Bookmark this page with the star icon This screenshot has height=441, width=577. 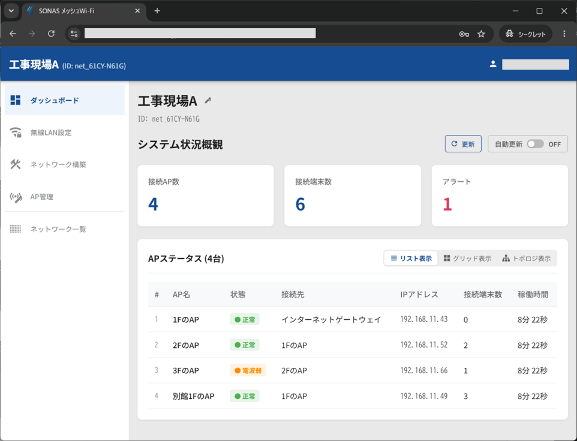(x=481, y=34)
